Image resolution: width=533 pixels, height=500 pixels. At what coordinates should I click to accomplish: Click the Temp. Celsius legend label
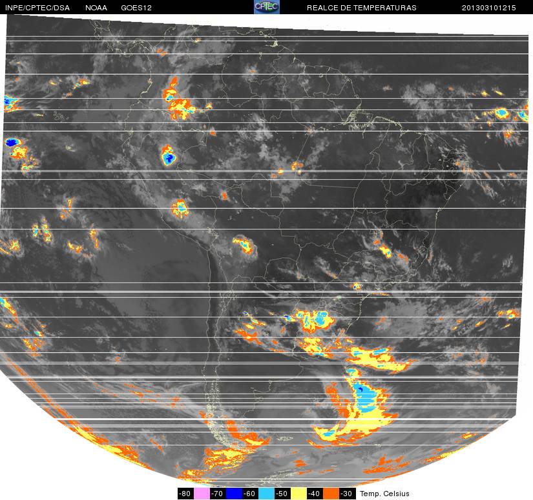click(384, 494)
